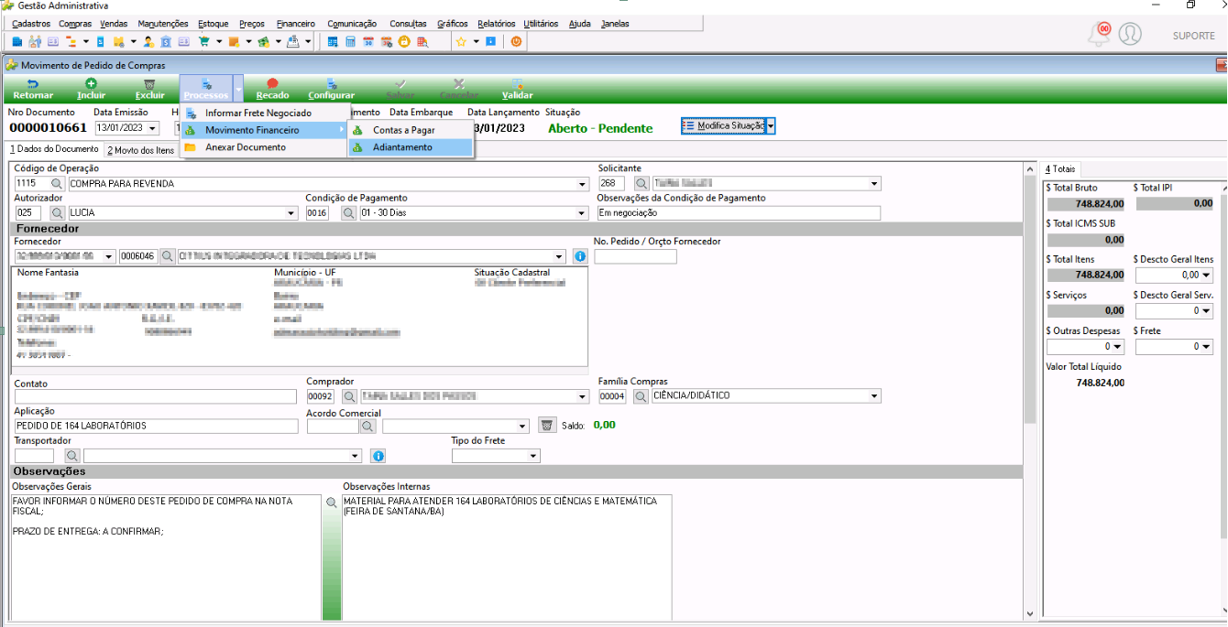Screen dimensions: 1228x627
Task: Open lookup search for Fornecedor code
Action: [x=167, y=256]
